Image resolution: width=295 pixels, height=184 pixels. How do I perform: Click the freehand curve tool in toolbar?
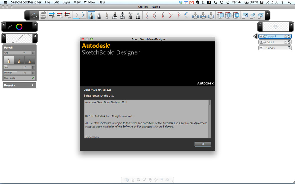34,15
